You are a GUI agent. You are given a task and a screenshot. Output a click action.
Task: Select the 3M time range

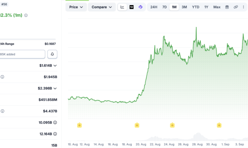coord(184,7)
